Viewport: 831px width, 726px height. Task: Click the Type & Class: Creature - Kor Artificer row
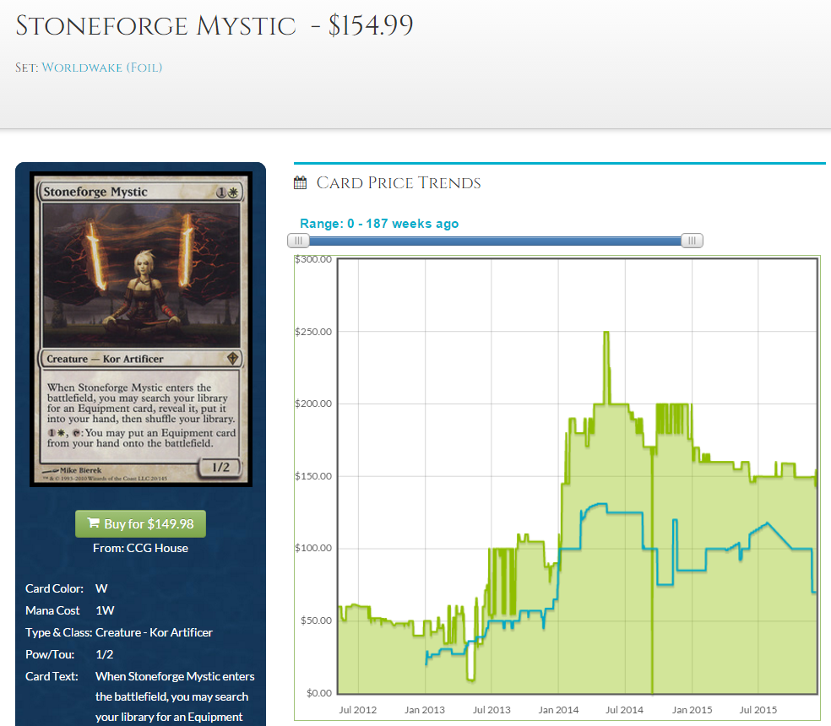coord(119,632)
